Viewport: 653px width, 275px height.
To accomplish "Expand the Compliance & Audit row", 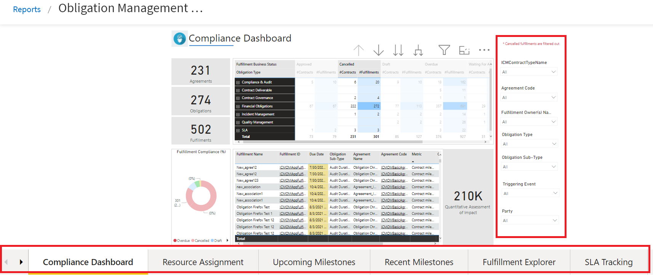I will [x=238, y=82].
